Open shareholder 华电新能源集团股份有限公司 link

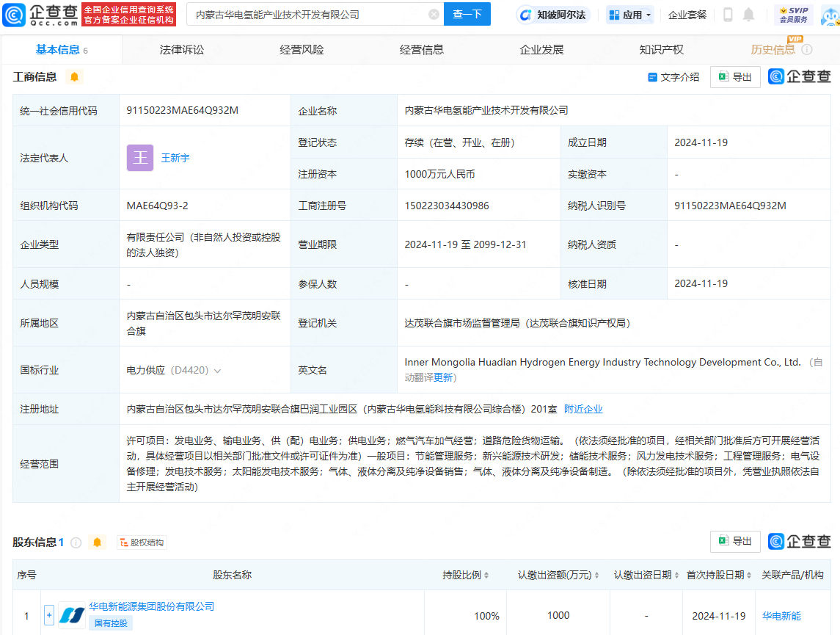(152, 606)
